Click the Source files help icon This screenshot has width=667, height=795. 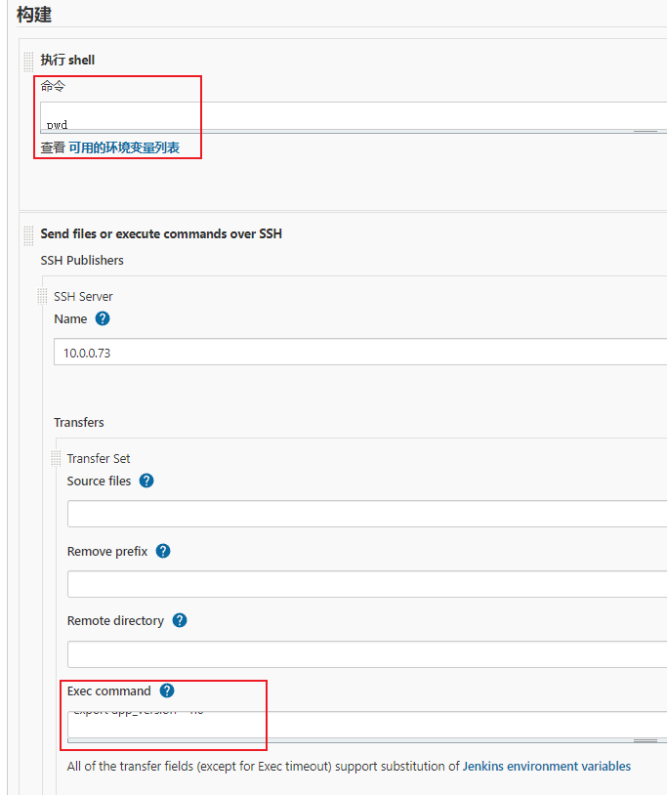tap(146, 481)
